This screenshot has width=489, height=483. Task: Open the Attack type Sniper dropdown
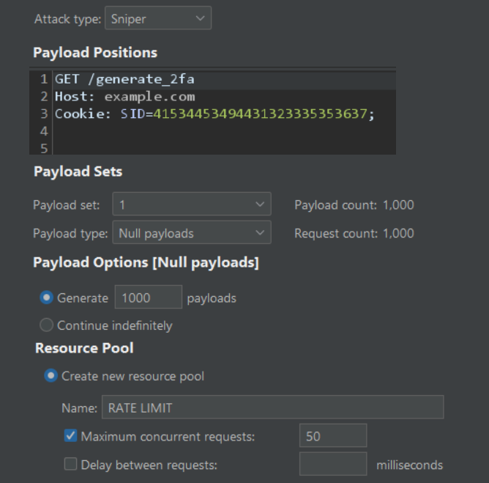click(x=158, y=18)
